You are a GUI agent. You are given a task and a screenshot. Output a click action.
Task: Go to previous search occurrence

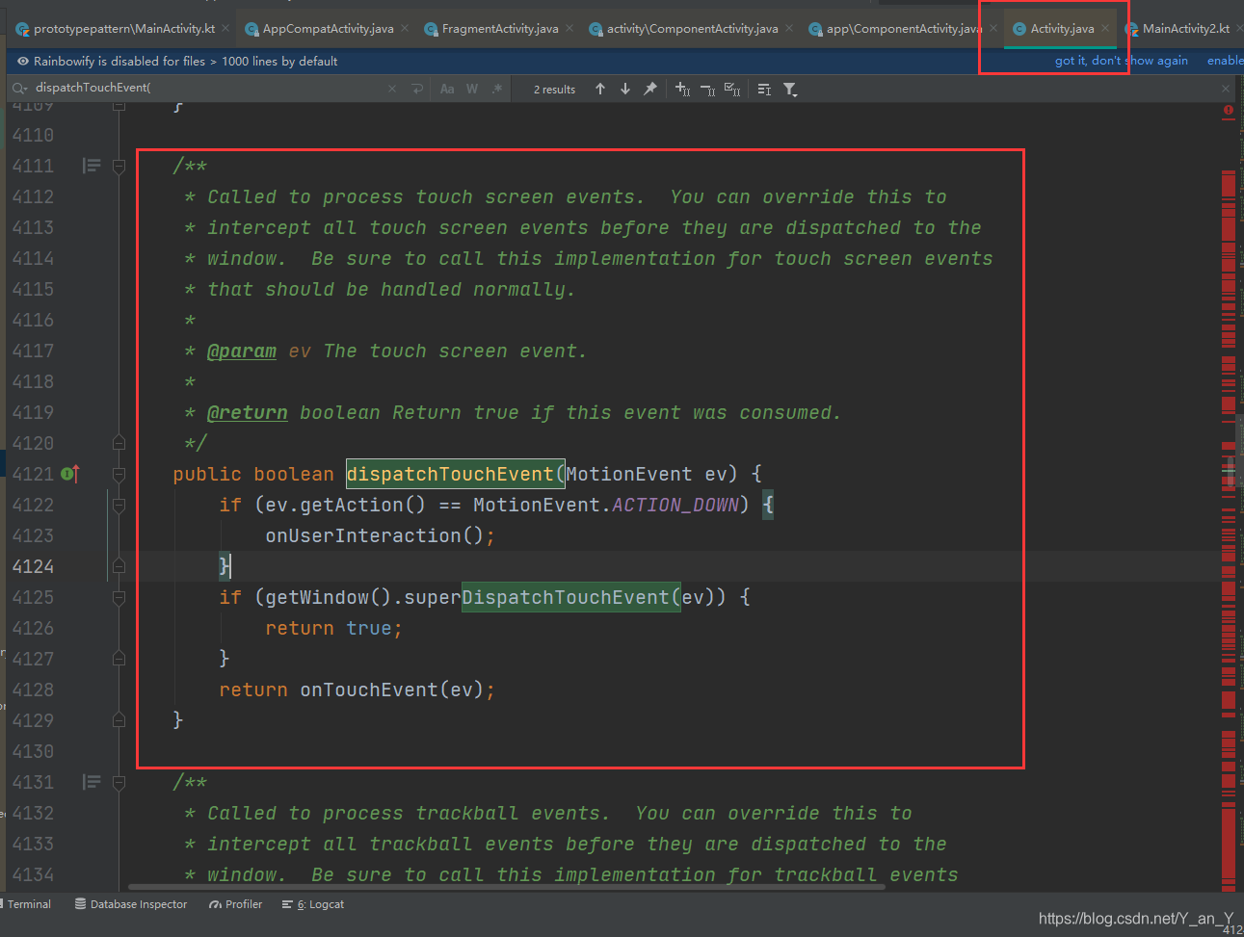600,89
